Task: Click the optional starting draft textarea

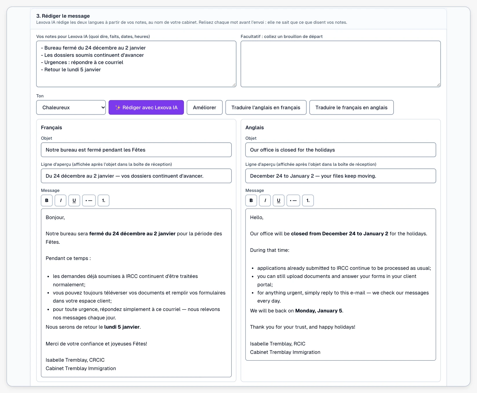Action: click(x=341, y=64)
